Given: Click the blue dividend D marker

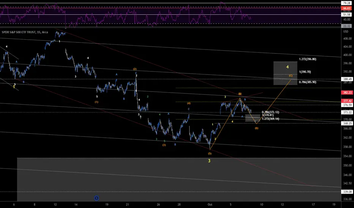Looking at the screenshot, I should pyautogui.click(x=96, y=198).
